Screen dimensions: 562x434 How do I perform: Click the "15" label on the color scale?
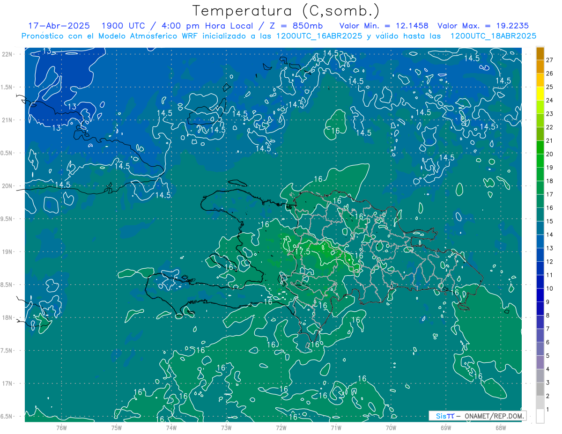point(550,221)
